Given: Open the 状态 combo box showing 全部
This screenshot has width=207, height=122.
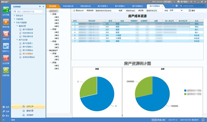Looking at the screenshot, I should coord(176,10).
